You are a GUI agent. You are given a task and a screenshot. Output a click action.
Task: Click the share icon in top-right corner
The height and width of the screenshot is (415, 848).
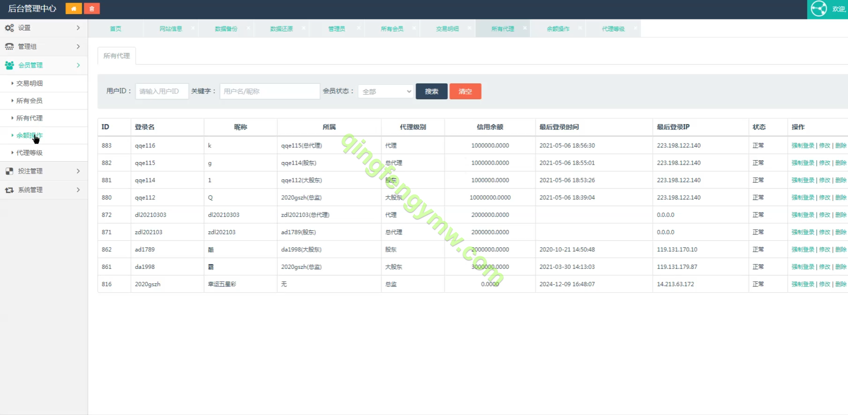pos(818,9)
